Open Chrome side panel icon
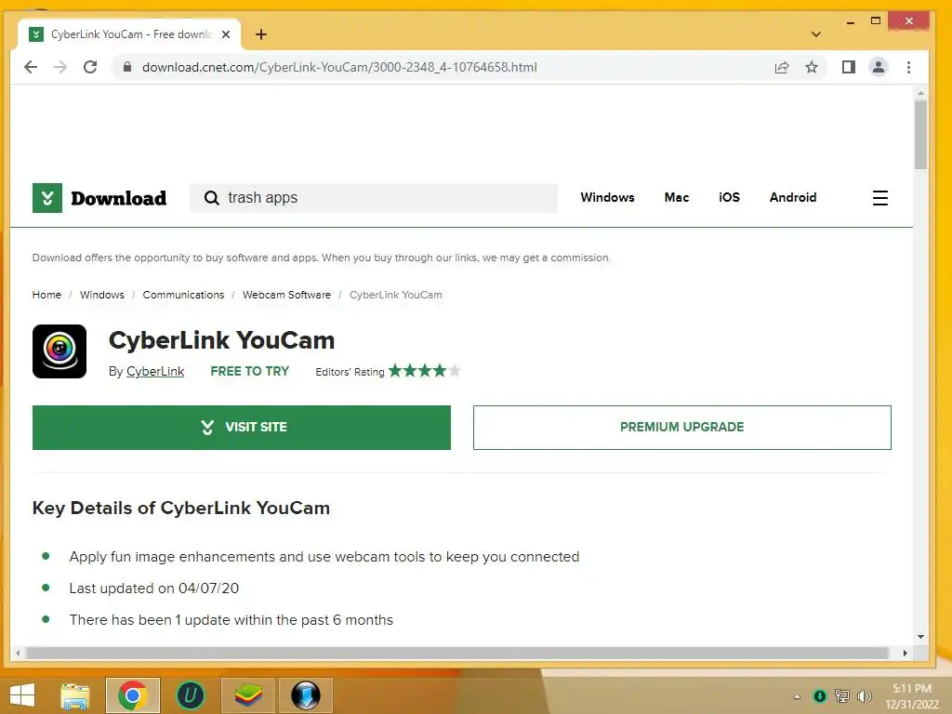This screenshot has height=714, width=952. point(848,67)
